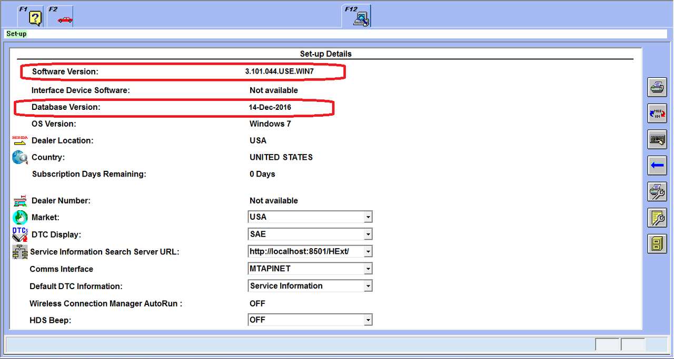Click Wireless Connection Manager AutoRun label
Image resolution: width=674 pixels, height=359 pixels.
click(x=106, y=303)
